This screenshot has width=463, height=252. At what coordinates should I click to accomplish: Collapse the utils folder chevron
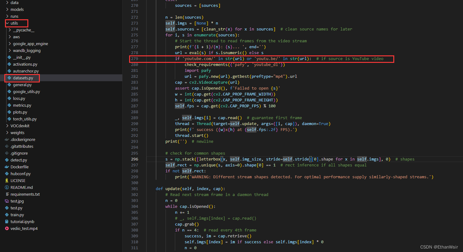pos(7,23)
